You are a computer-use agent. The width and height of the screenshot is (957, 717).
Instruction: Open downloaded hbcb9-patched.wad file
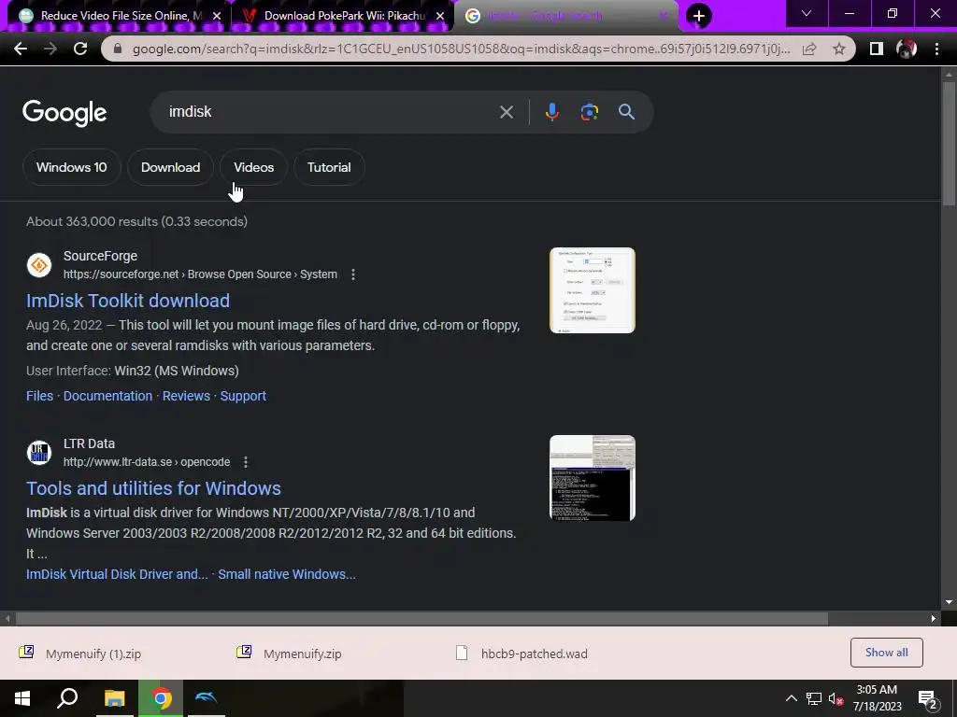pos(534,654)
